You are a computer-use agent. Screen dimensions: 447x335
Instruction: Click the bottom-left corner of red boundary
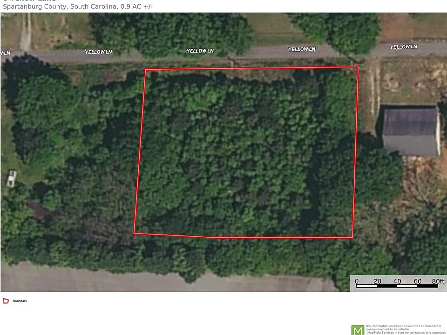(134, 233)
